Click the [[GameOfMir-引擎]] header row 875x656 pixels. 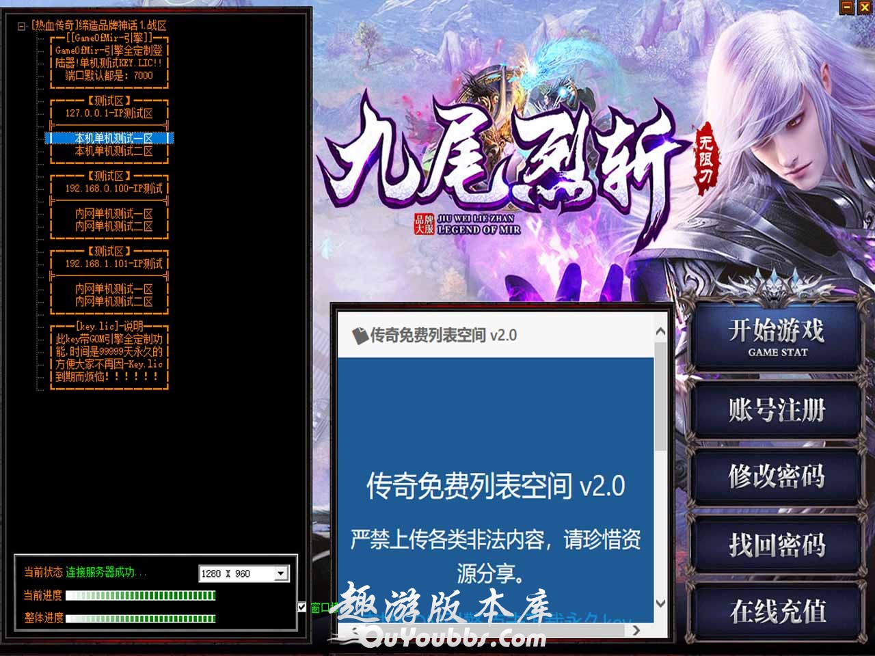(x=109, y=38)
